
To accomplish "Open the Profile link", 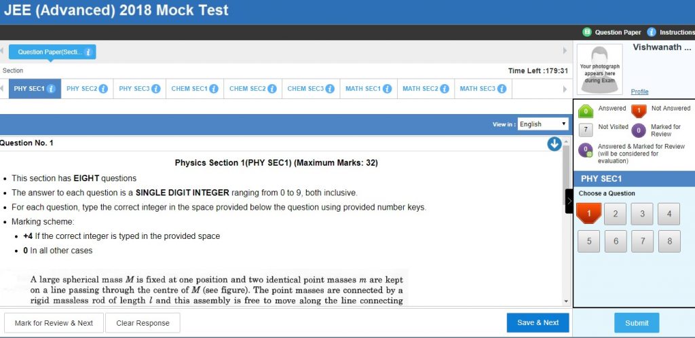I will [x=639, y=92].
